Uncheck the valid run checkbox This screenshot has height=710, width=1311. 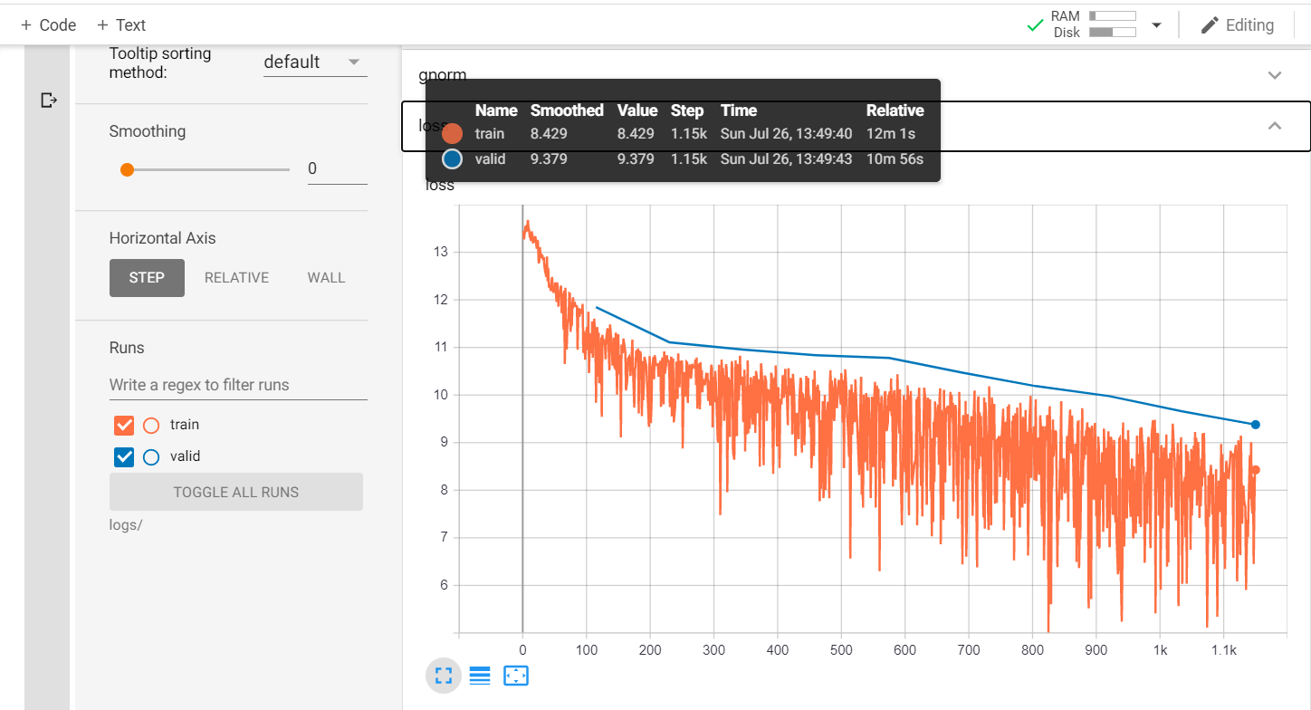click(123, 456)
